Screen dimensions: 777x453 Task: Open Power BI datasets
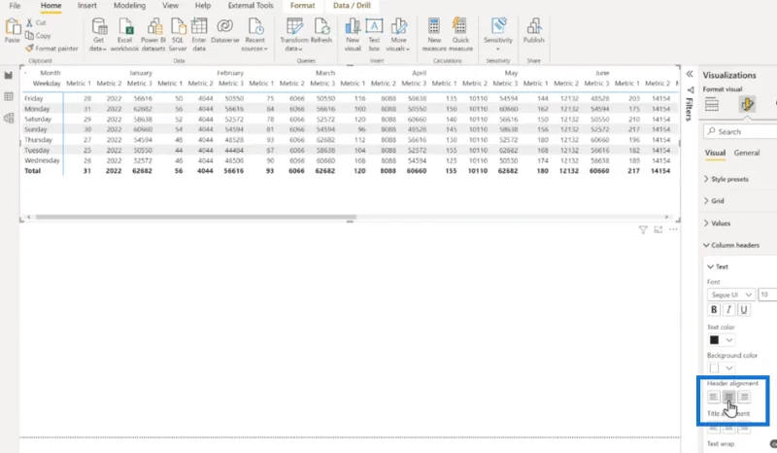pos(153,35)
